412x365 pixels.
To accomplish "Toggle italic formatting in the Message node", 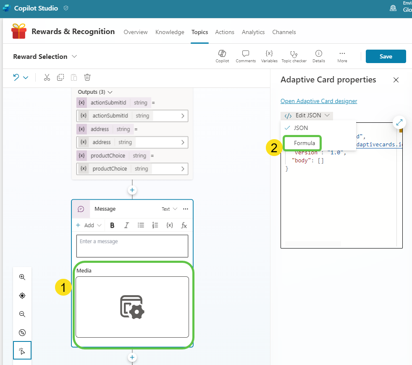I will click(x=126, y=225).
